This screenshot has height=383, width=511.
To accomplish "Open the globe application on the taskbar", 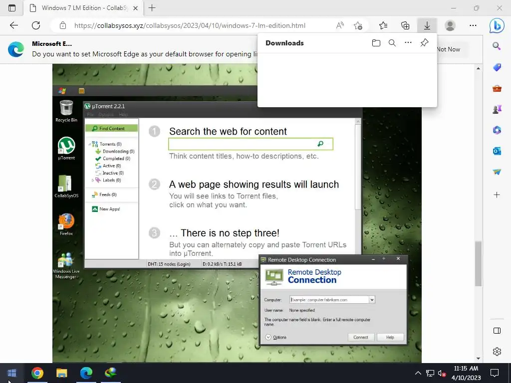I will (110, 373).
